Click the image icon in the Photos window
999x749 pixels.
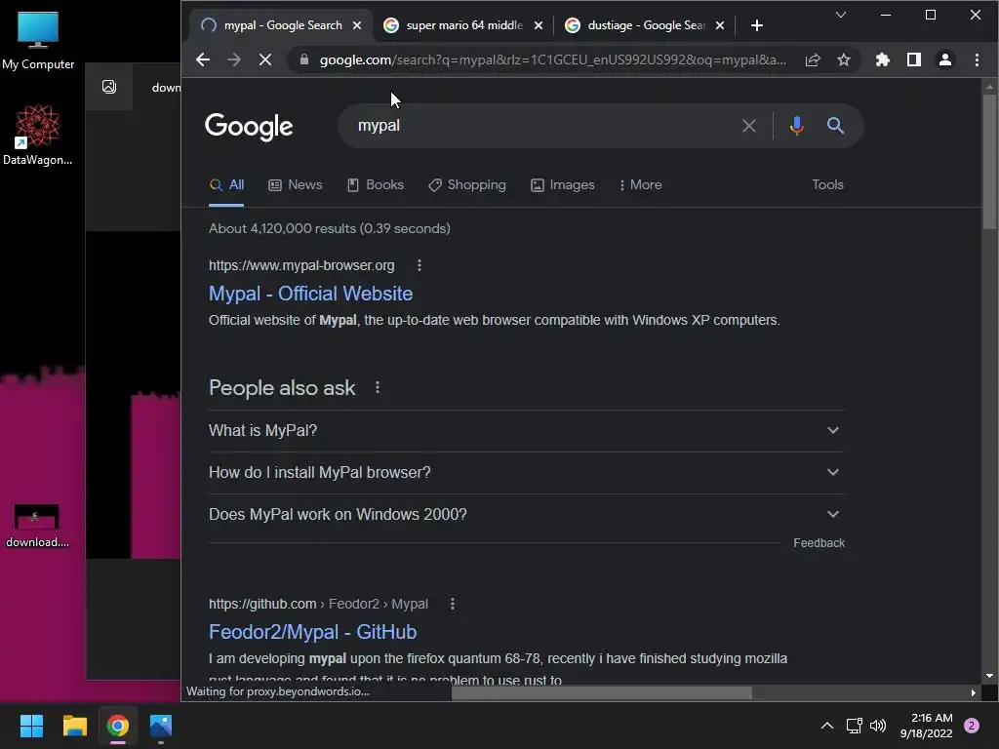click(x=109, y=87)
